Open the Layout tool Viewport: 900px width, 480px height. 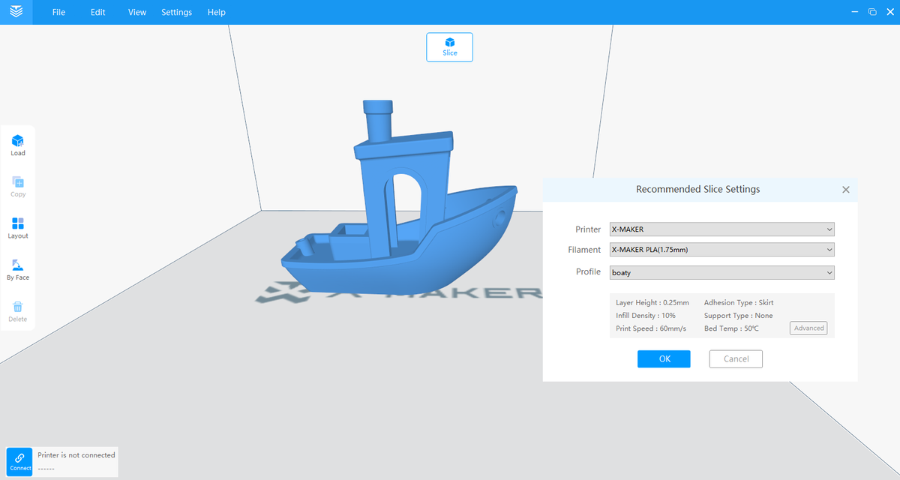[17, 227]
